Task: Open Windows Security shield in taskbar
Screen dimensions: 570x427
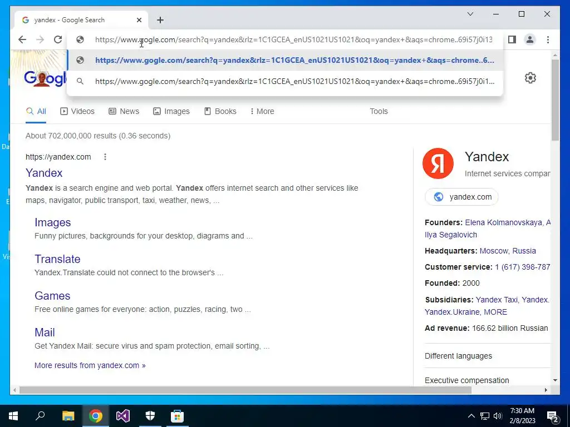Action: click(x=150, y=416)
